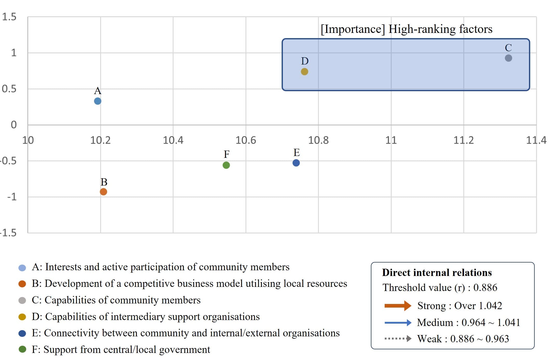Select green legend dot for F
551x362 pixels.
(x=22, y=350)
